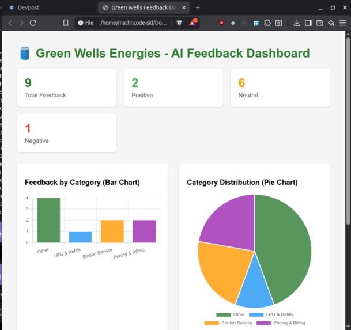
Task: Toggle LPG & Refills legend swatch
Action: click(256, 314)
